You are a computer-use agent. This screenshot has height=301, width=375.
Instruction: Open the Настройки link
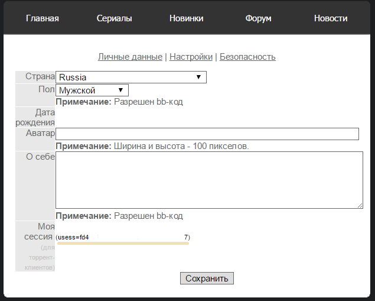tap(191, 57)
